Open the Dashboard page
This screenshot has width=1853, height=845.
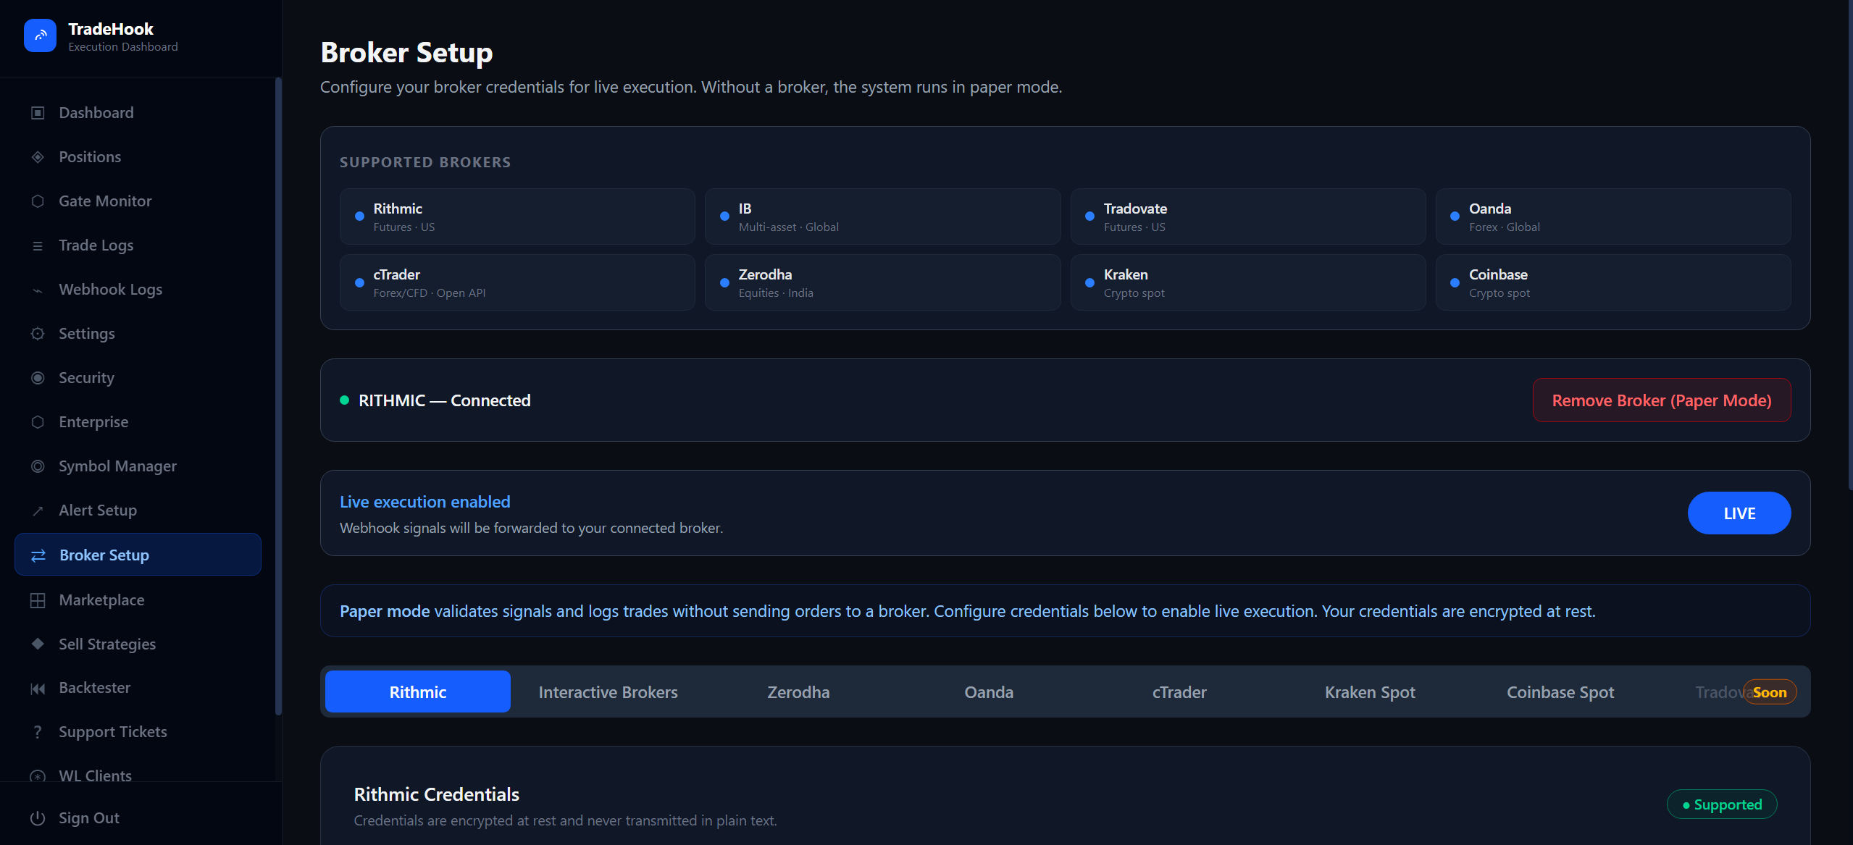pyautogui.click(x=138, y=113)
